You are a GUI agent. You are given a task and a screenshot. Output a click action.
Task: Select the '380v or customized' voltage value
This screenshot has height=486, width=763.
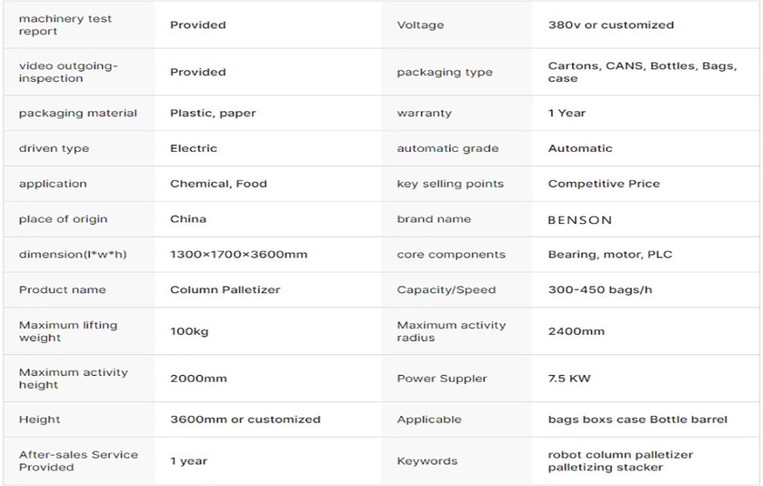[x=610, y=25]
